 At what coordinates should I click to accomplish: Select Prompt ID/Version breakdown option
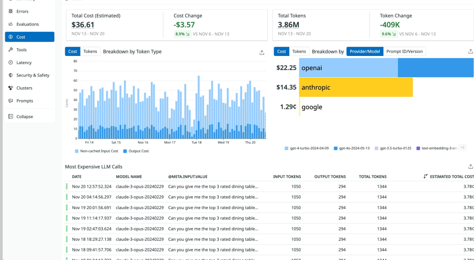coord(404,52)
